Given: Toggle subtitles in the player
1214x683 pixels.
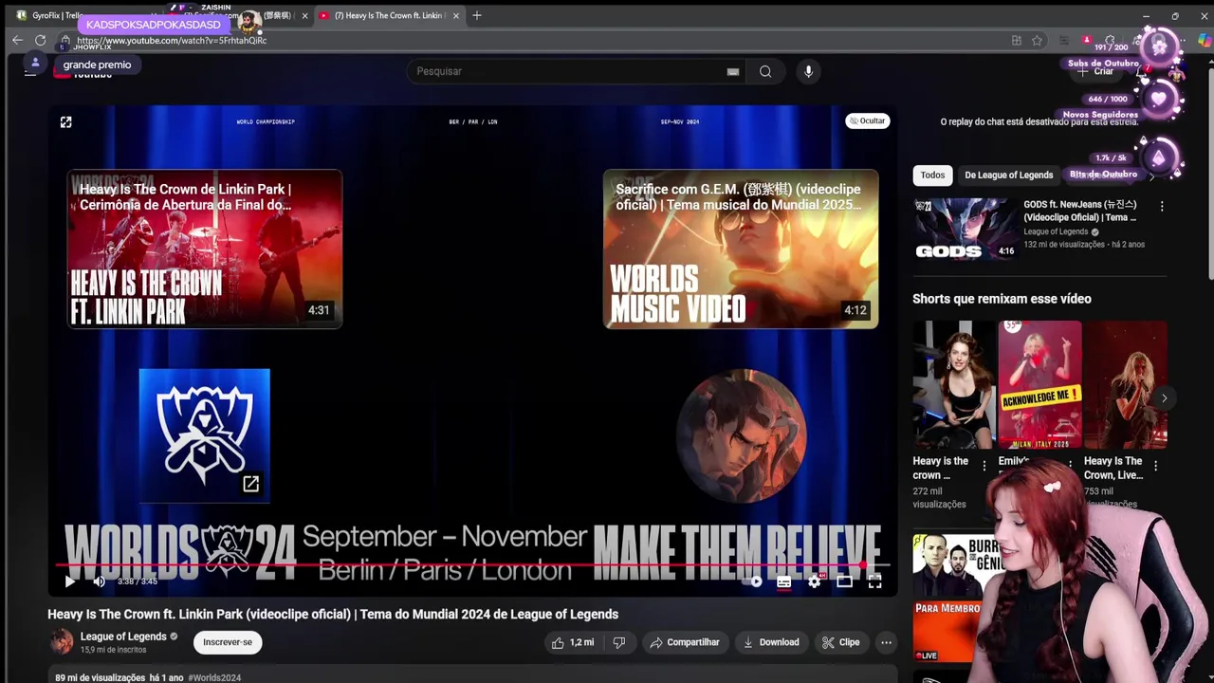Looking at the screenshot, I should [784, 581].
